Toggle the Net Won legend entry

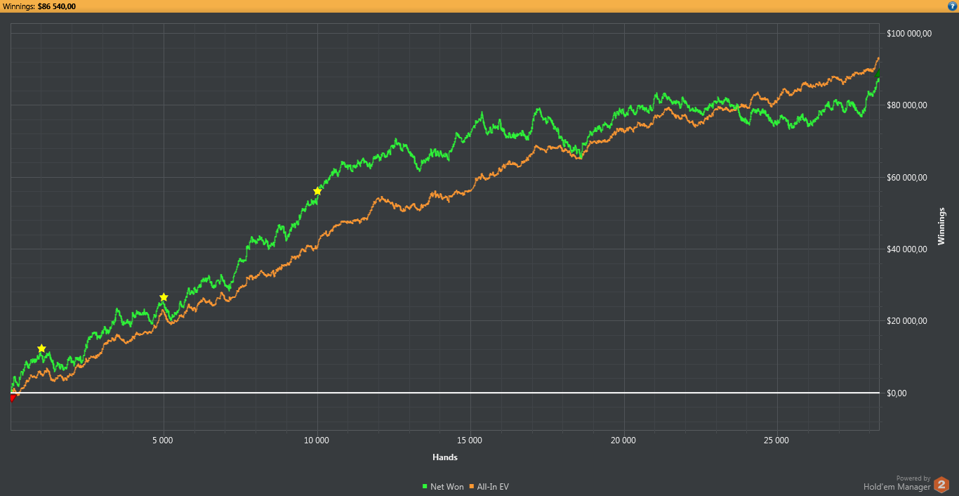443,486
